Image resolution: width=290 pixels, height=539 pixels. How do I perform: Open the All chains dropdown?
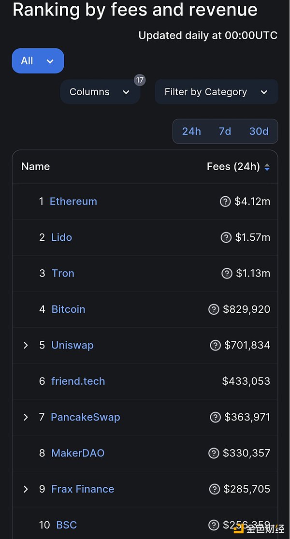38,61
